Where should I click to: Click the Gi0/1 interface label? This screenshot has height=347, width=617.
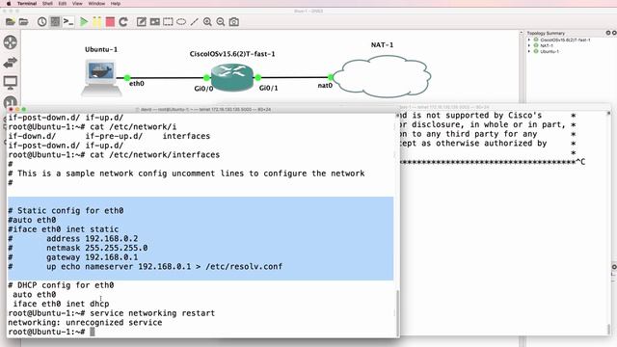pos(268,88)
